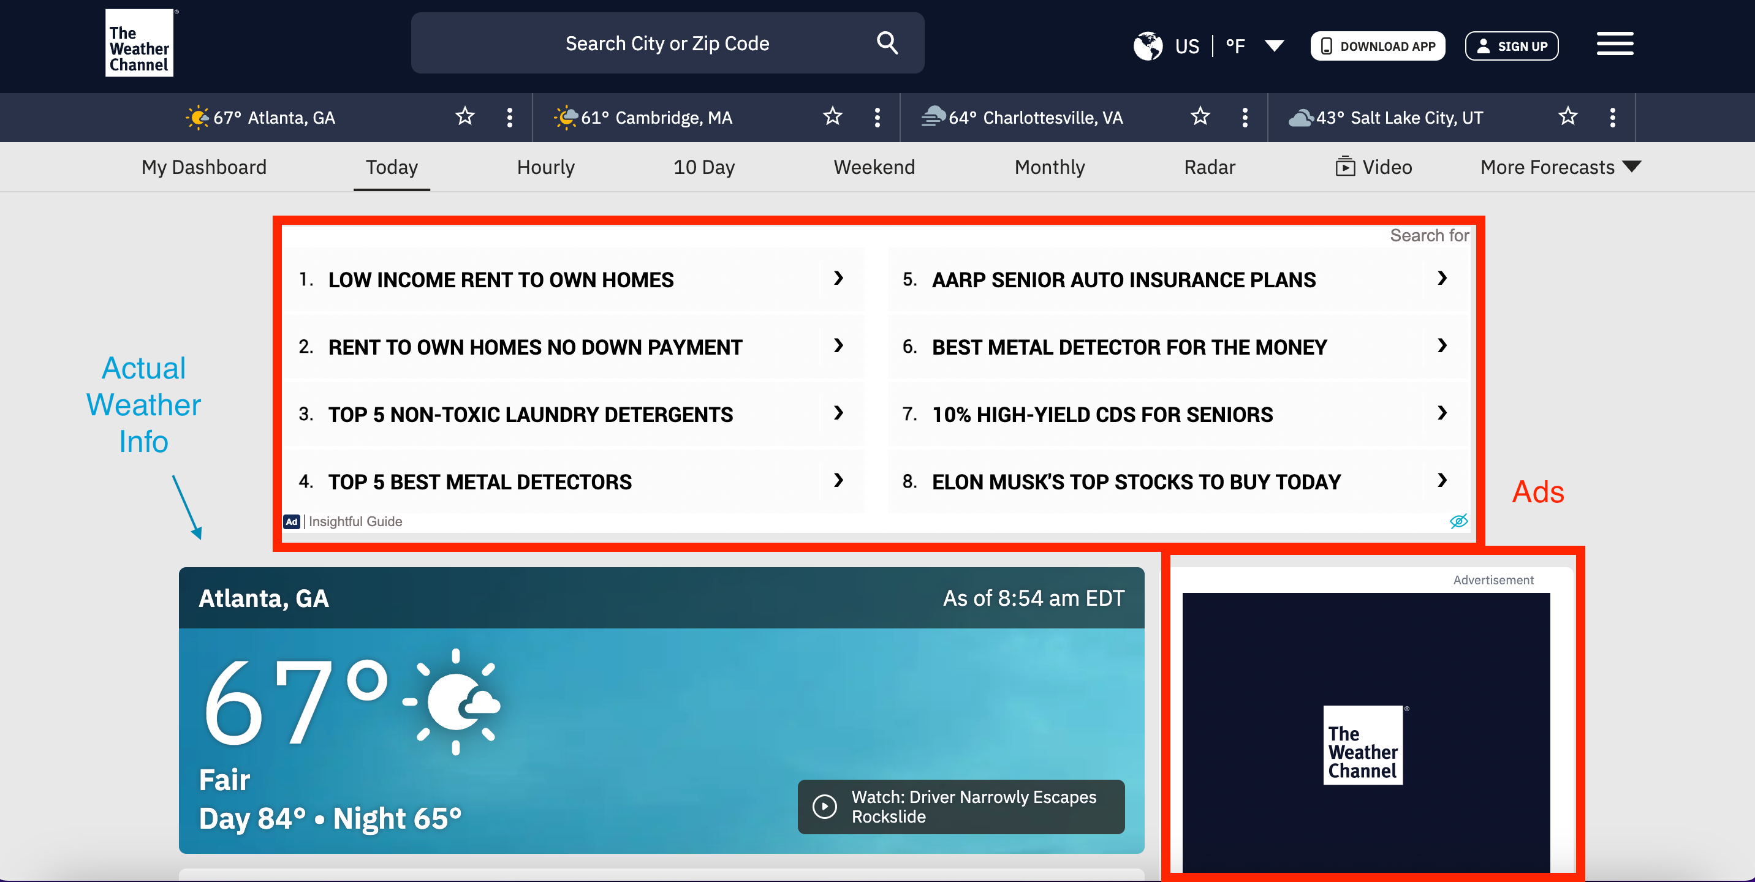Click the Ad badge next to Insightful Guide
Image resolution: width=1755 pixels, height=882 pixels.
pos(292,521)
